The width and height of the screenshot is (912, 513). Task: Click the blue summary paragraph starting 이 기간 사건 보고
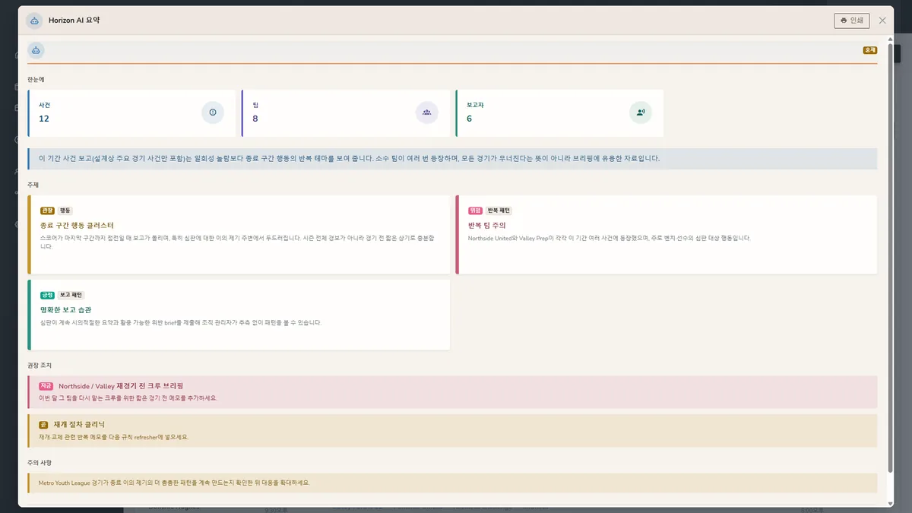452,159
